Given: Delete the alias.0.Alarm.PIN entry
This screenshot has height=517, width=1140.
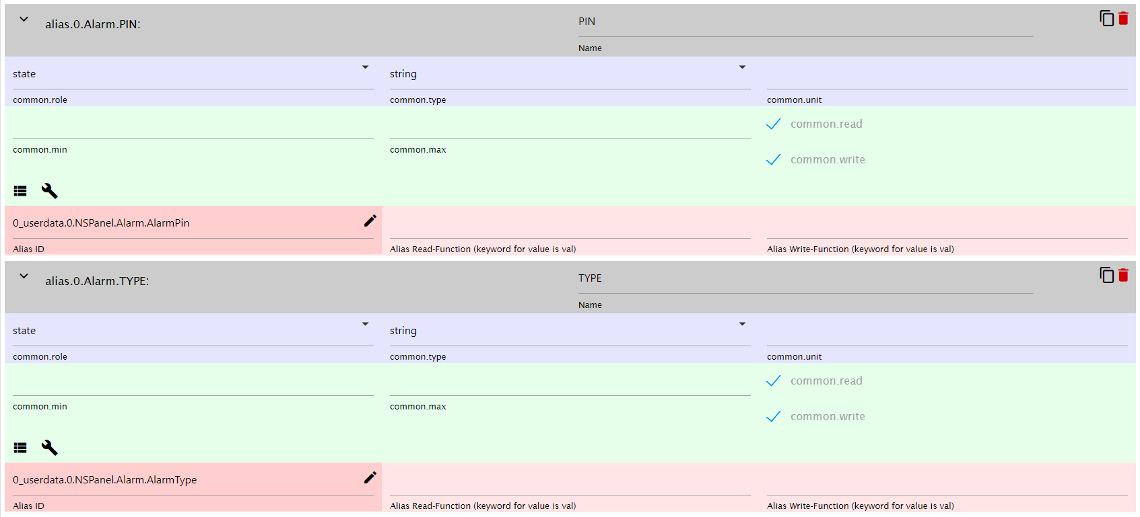Looking at the screenshot, I should click(x=1123, y=18).
